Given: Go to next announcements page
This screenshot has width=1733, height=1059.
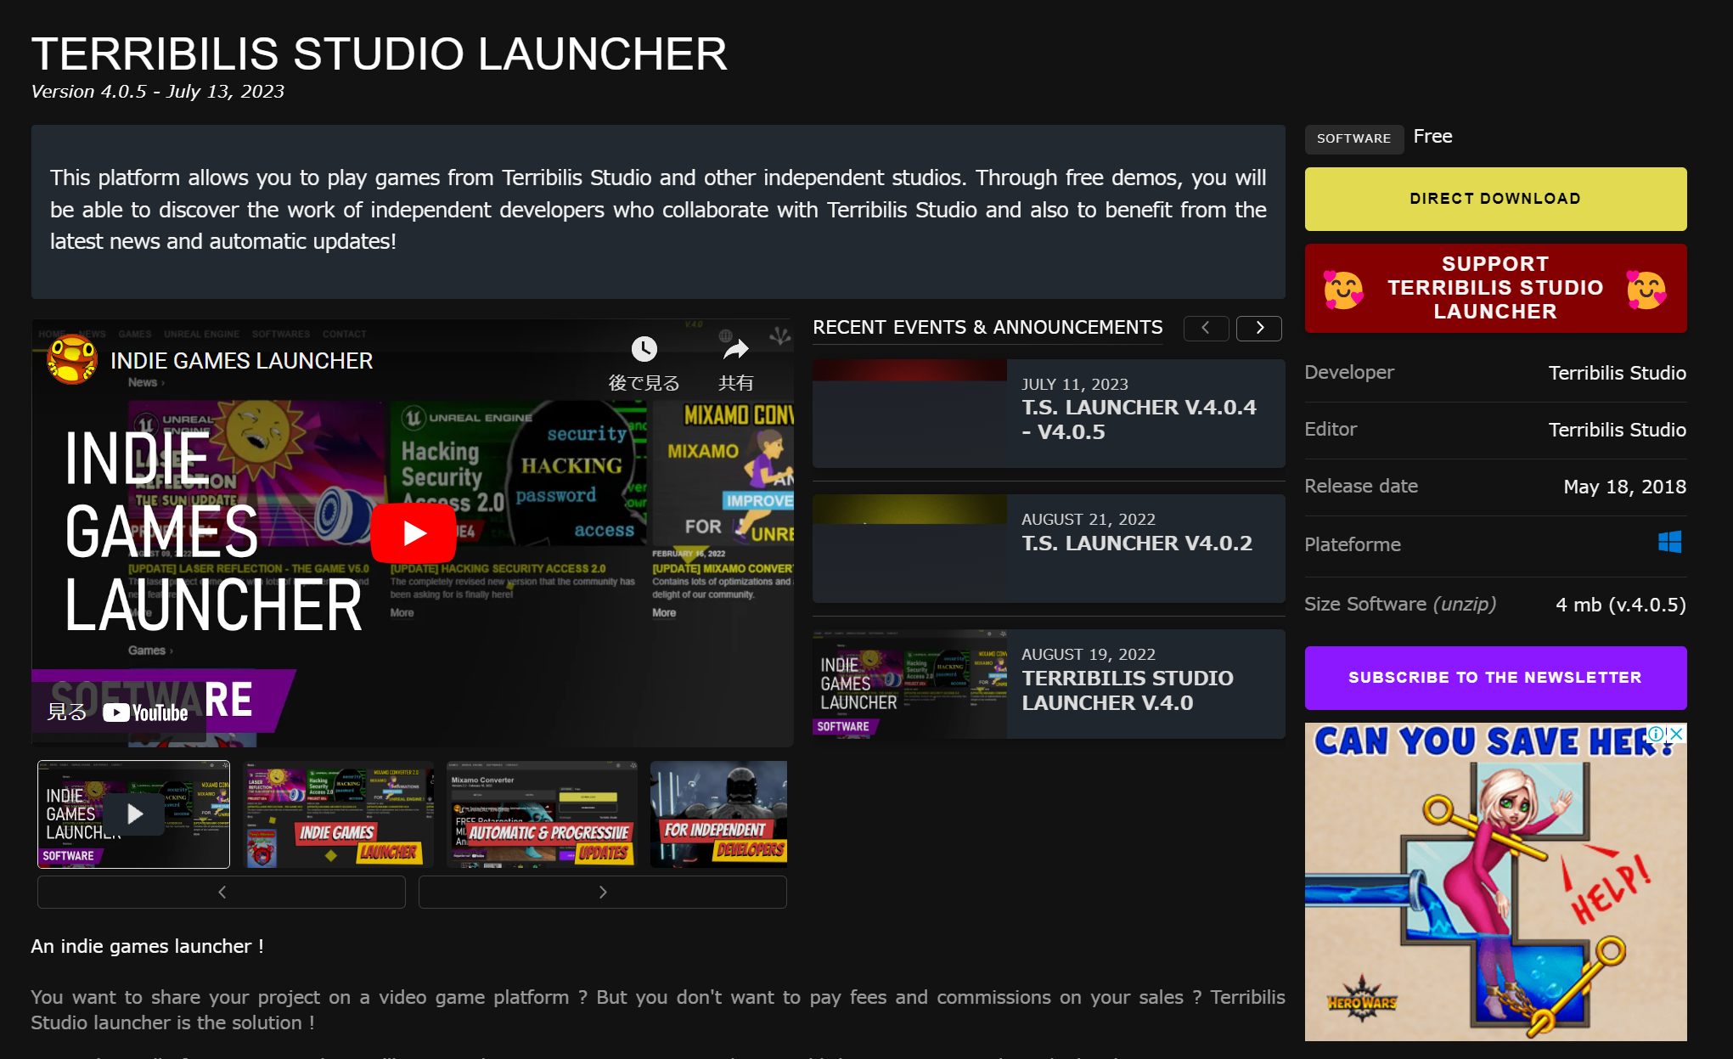Looking at the screenshot, I should coord(1259,328).
